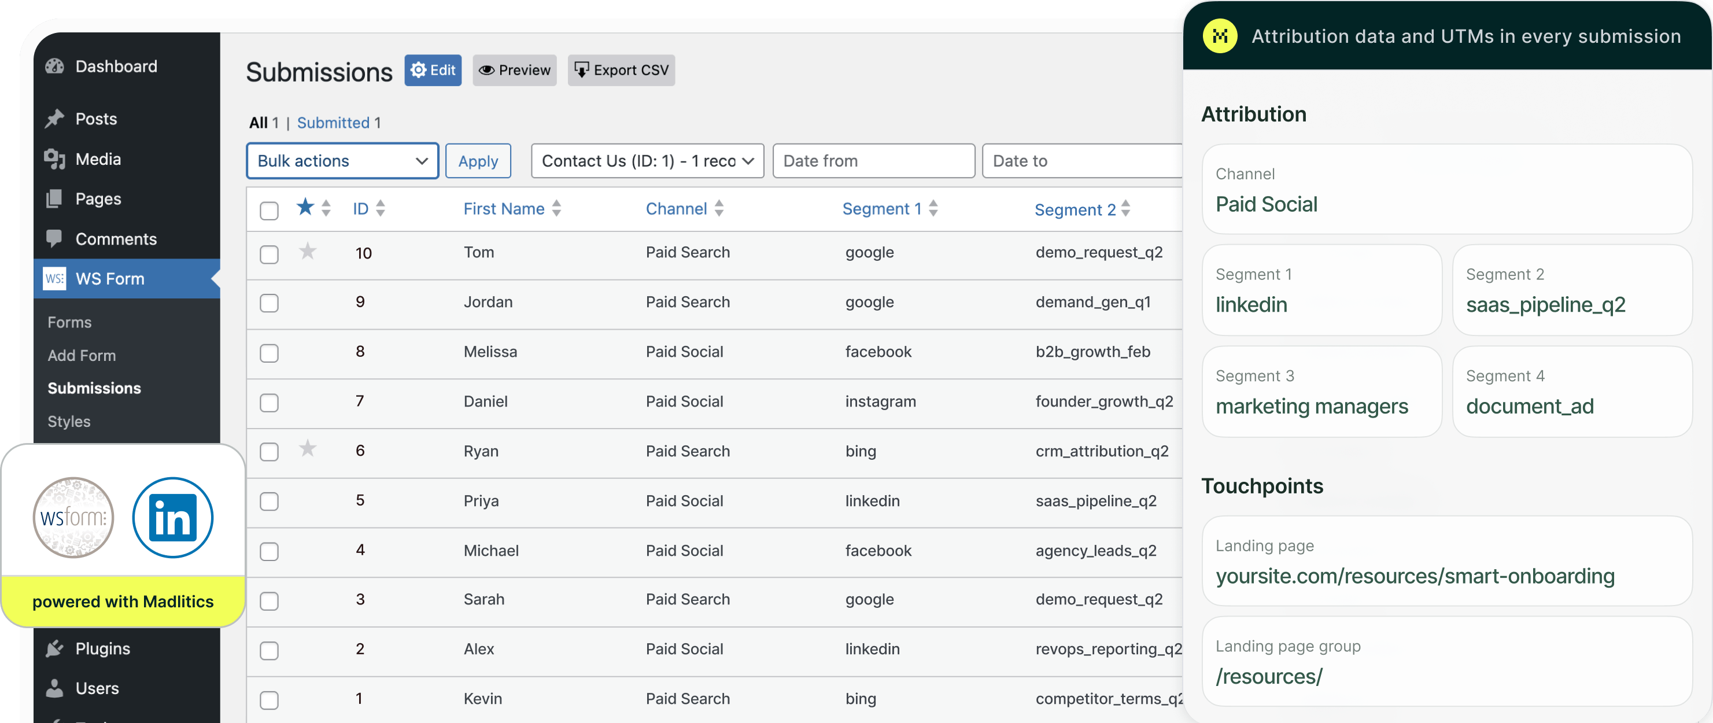The height and width of the screenshot is (723, 1713).
Task: Check the box for Kevin's submission
Action: click(x=269, y=700)
